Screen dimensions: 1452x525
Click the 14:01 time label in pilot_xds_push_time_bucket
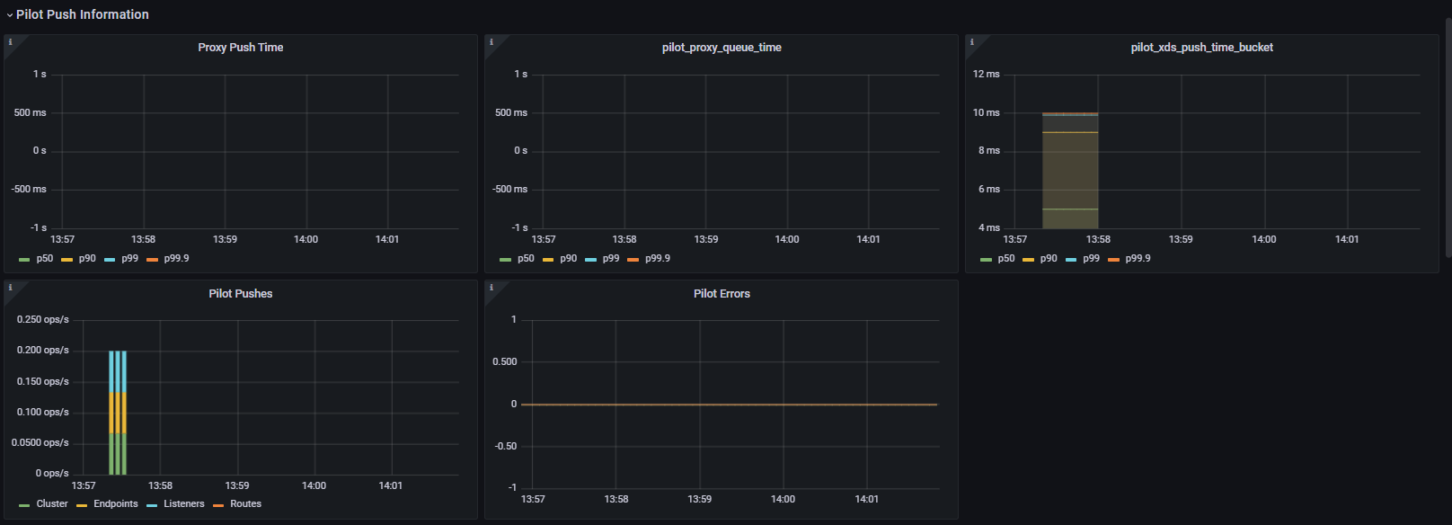(x=1347, y=240)
